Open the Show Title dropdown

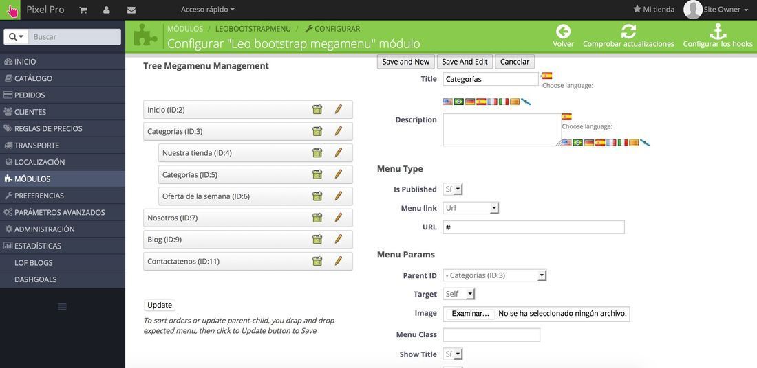pos(453,354)
